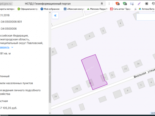Click the chevron beside the «свернуть» link
Viewport: 155px width, 116px height.
(x=12, y=47)
